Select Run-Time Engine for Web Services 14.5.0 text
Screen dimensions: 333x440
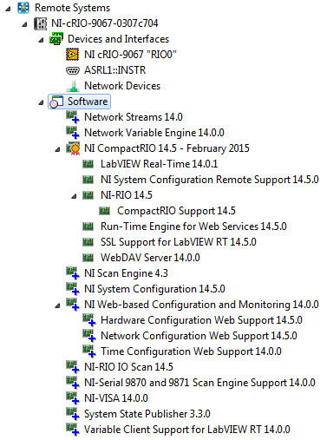coord(193,227)
